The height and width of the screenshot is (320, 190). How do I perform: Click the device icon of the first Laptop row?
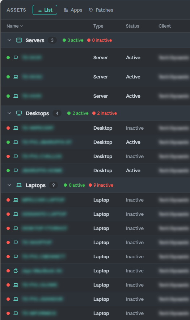pos(16,200)
